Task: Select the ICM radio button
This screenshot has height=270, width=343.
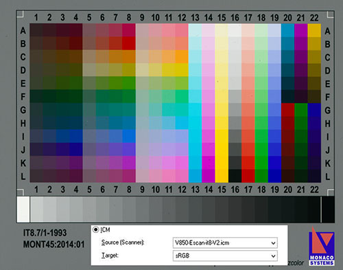Action: 95,229
